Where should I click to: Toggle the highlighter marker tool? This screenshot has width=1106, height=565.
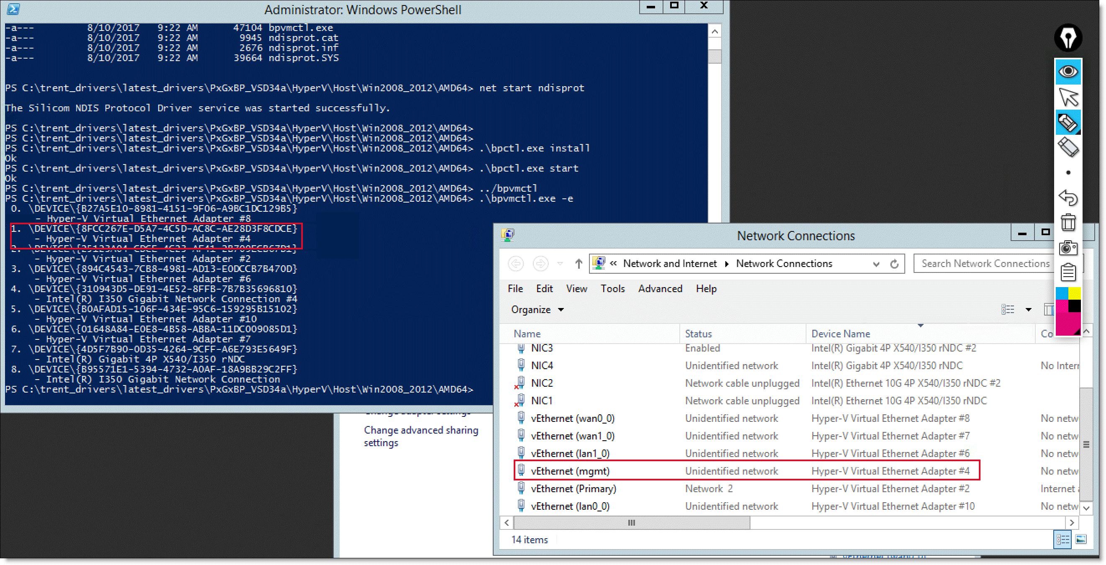pos(1068,123)
